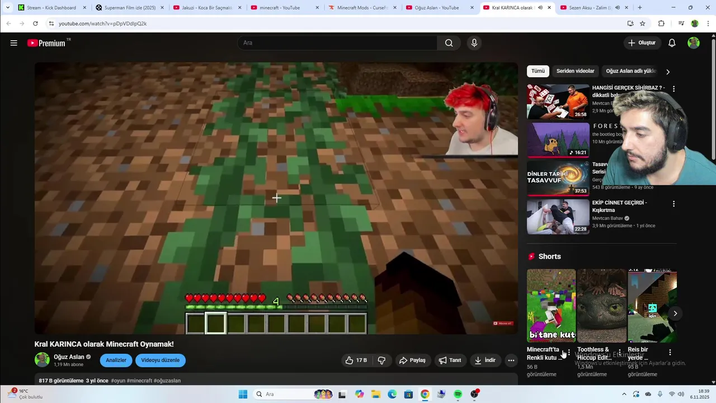Screen dimensions: 716x403
Task: Open the tab search dropdown arrow
Action: [7, 8]
